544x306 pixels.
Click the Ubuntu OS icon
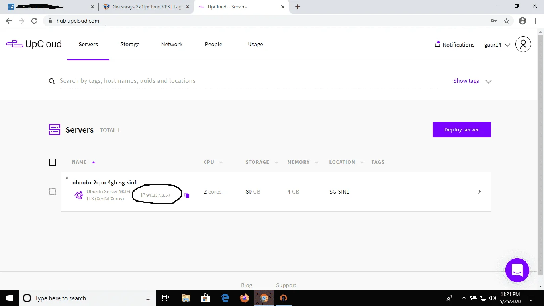pyautogui.click(x=79, y=195)
